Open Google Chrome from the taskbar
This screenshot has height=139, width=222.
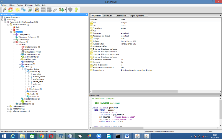42,136
